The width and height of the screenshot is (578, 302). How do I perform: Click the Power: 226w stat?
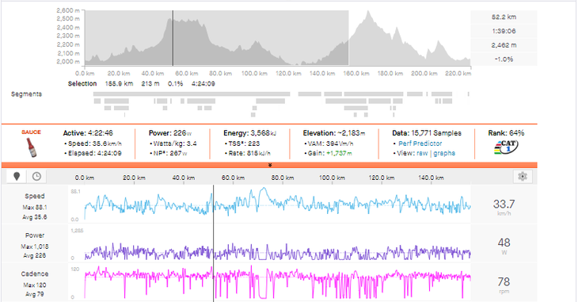coord(170,133)
